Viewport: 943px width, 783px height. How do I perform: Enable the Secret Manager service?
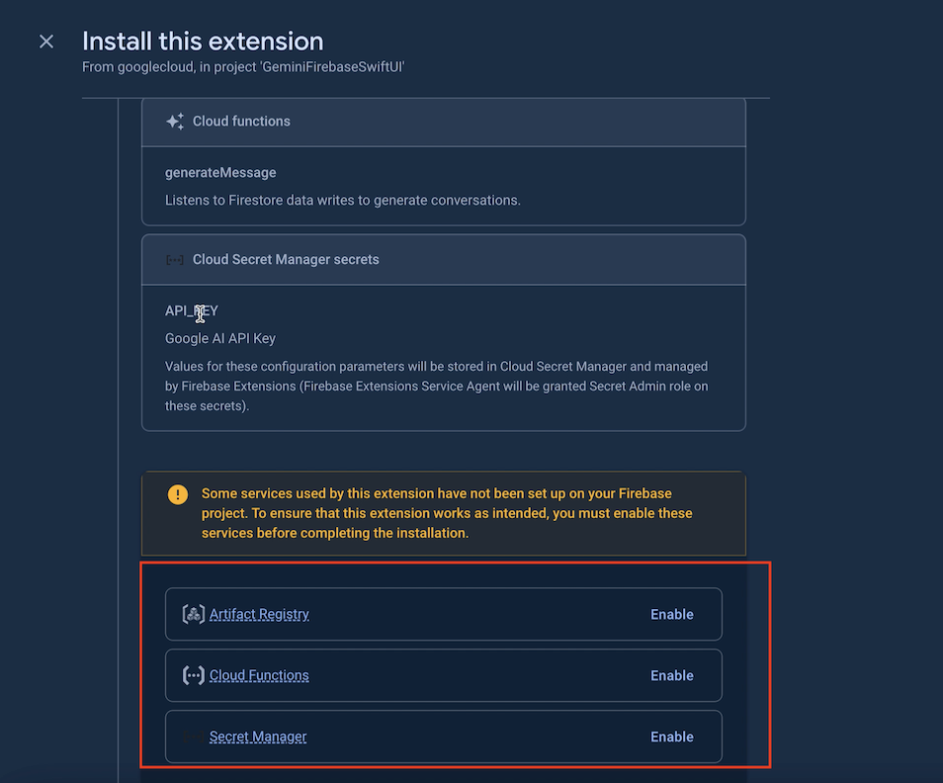671,737
